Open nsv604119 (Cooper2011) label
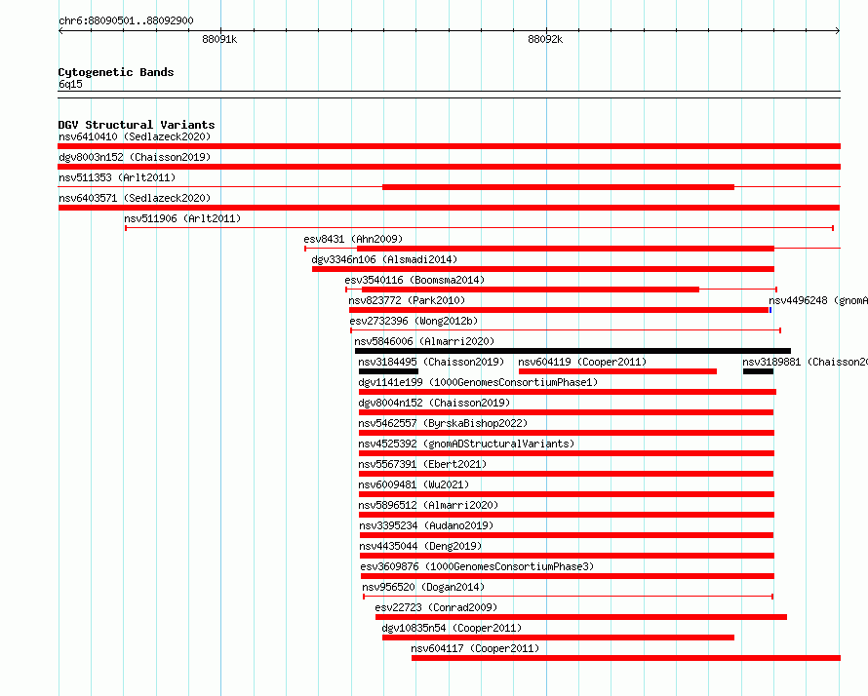The height and width of the screenshot is (696, 868). 582,362
